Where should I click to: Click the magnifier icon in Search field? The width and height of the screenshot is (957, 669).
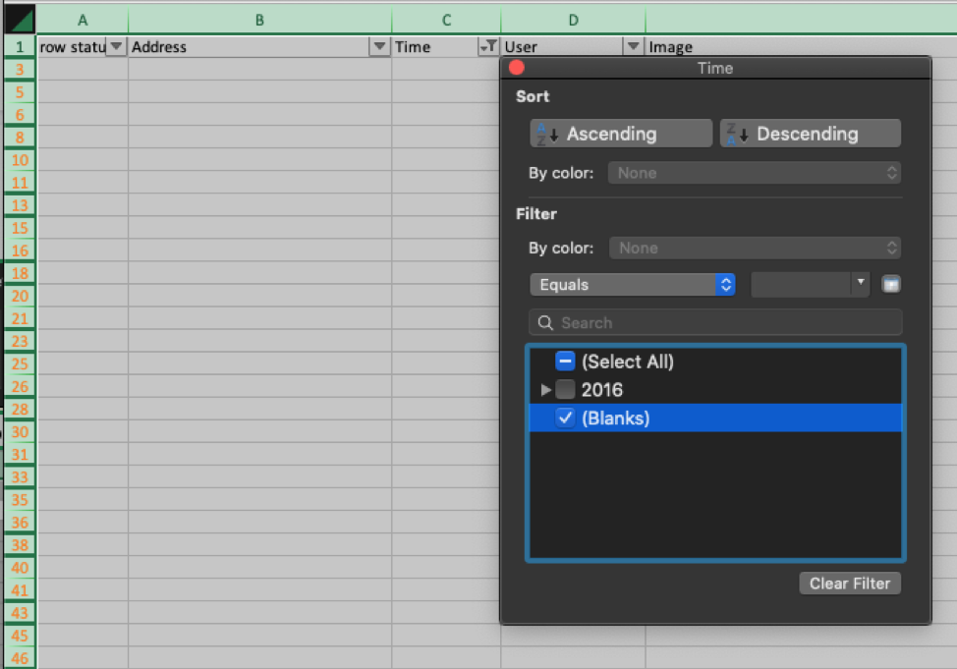[545, 322]
